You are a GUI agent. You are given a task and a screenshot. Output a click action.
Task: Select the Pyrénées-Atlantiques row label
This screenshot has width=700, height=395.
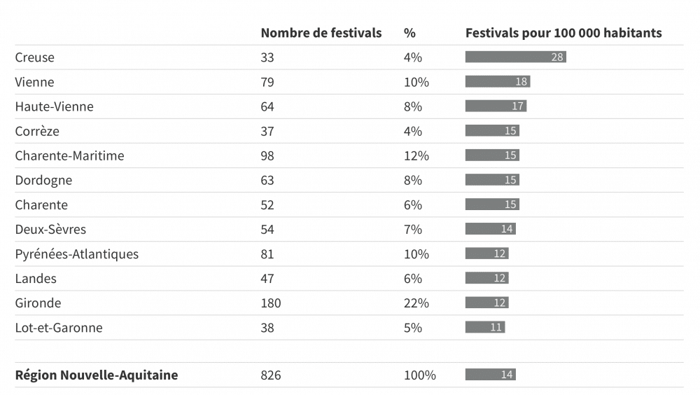click(77, 254)
